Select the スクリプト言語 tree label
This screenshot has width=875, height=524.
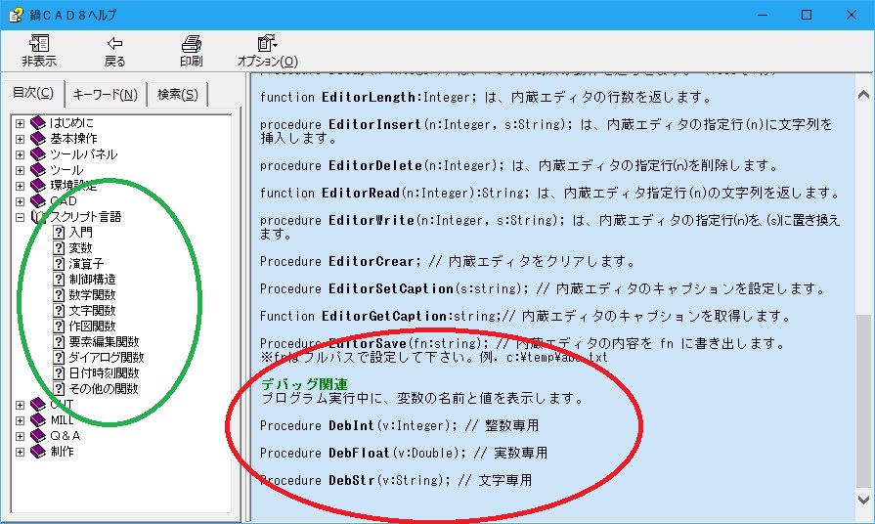(x=86, y=216)
